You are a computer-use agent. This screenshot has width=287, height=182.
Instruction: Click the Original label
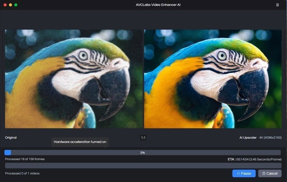pyautogui.click(x=11, y=138)
